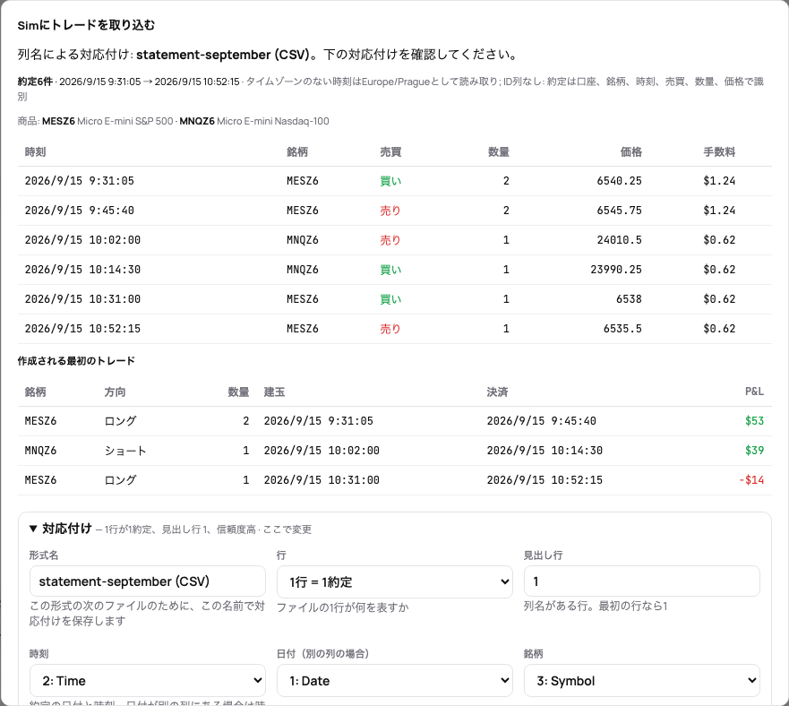Click the 作成される最初のトレード heading

point(76,360)
